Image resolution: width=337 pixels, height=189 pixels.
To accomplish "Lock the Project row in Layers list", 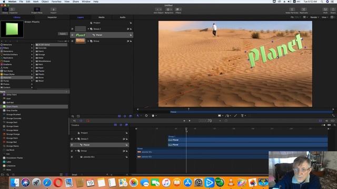I will coord(131,23).
